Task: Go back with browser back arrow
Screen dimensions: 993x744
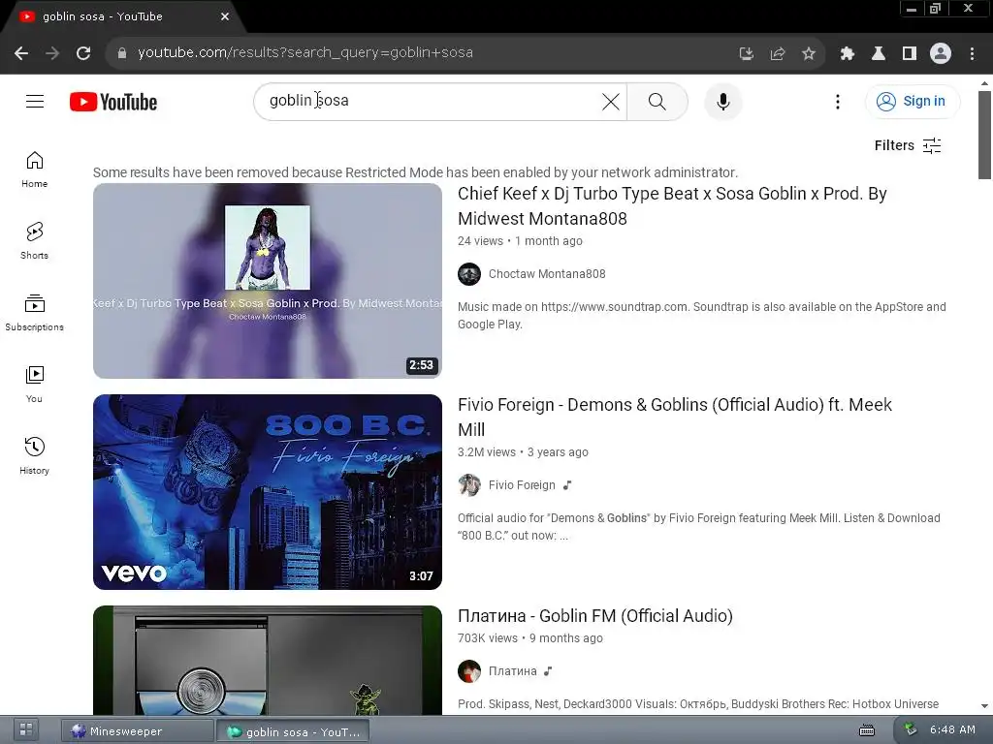Action: pyautogui.click(x=21, y=53)
